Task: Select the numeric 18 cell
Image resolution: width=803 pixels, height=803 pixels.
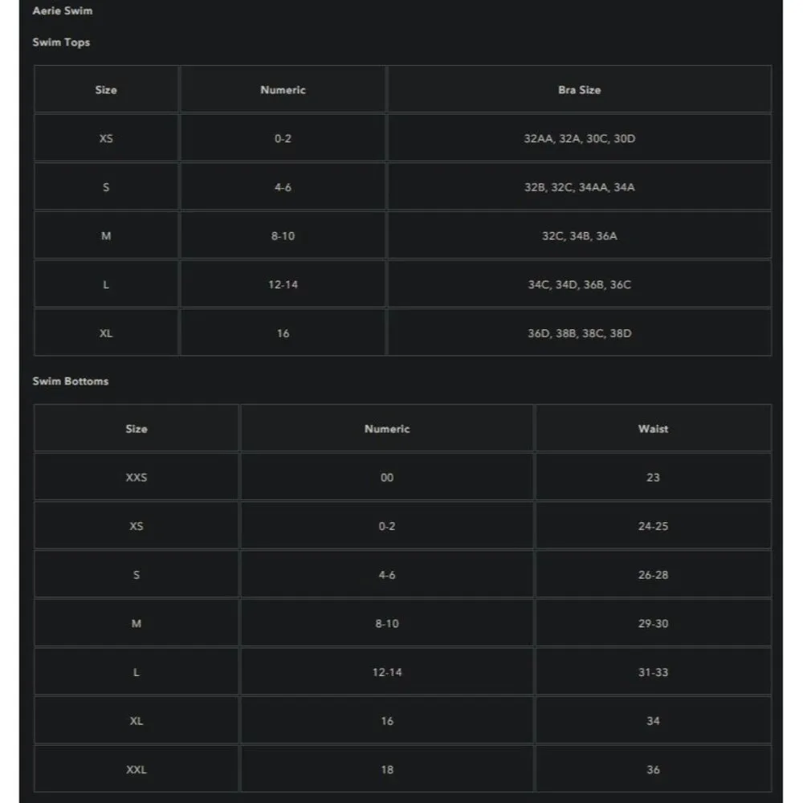Action: 387,770
